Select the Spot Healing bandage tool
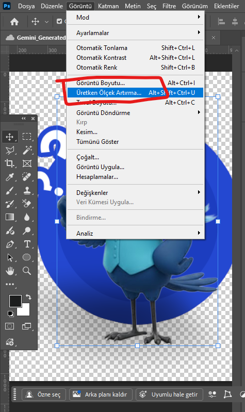245x412 pixels. coord(27,177)
